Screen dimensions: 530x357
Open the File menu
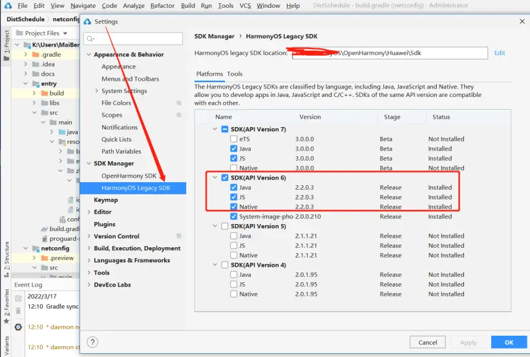click(x=23, y=6)
